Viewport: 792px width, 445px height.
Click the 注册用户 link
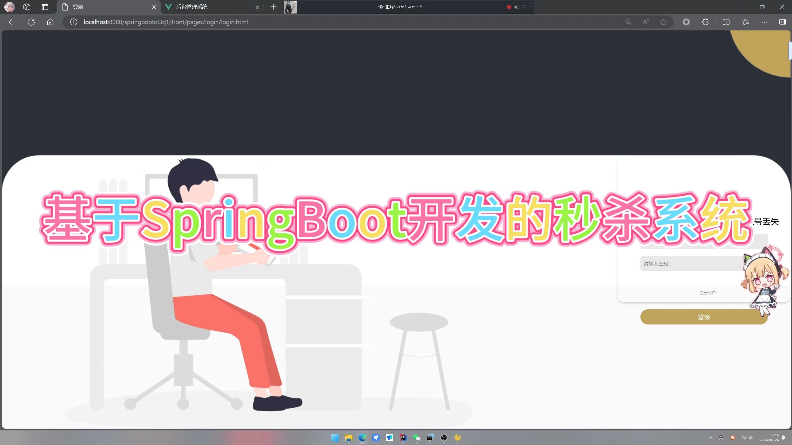click(707, 293)
